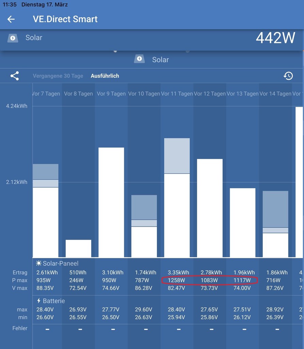The height and width of the screenshot is (349, 304).
Task: Tap the V max row label
Action: coord(19,288)
